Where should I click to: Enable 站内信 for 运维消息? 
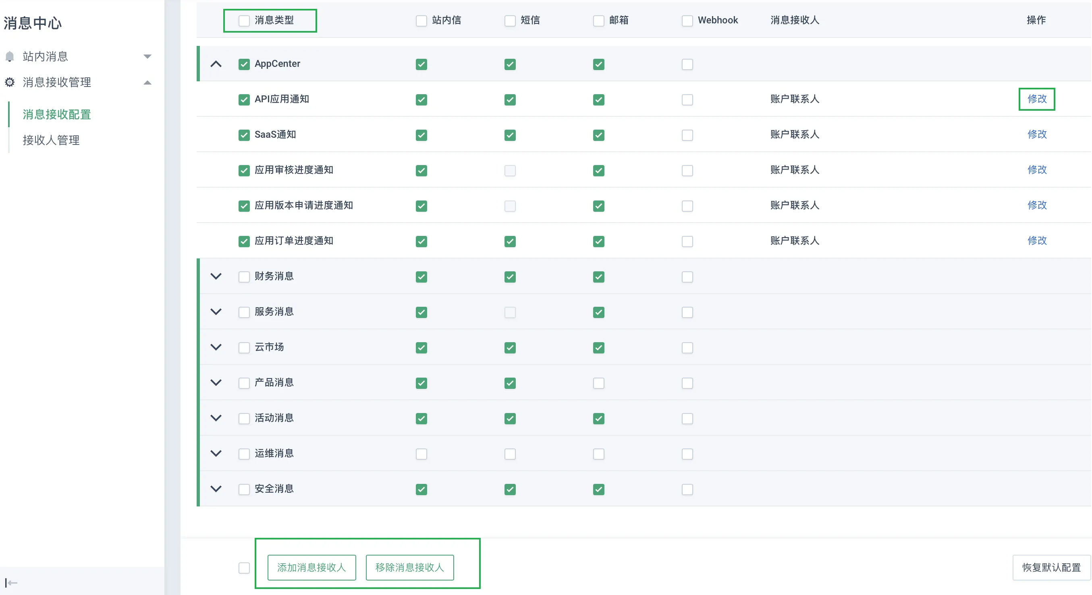(421, 454)
